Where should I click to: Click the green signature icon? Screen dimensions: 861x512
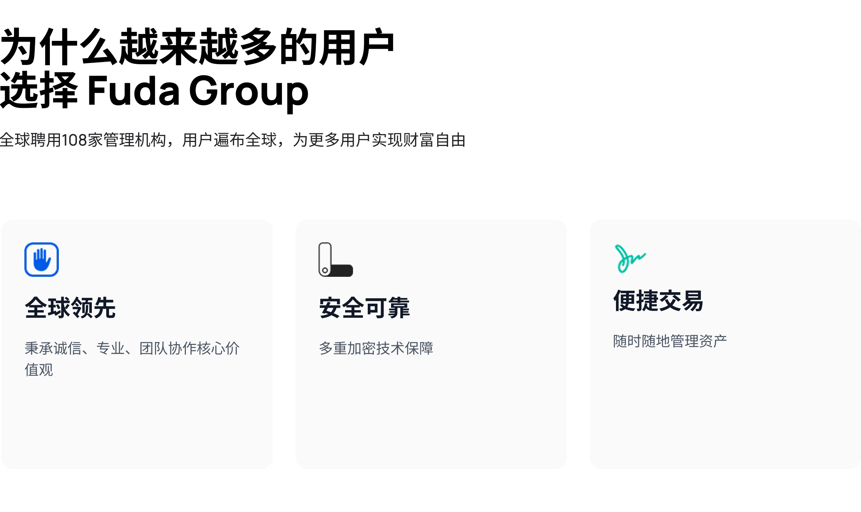point(630,259)
